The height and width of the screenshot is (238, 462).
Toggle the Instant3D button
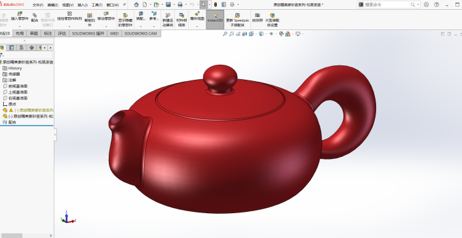click(215, 20)
